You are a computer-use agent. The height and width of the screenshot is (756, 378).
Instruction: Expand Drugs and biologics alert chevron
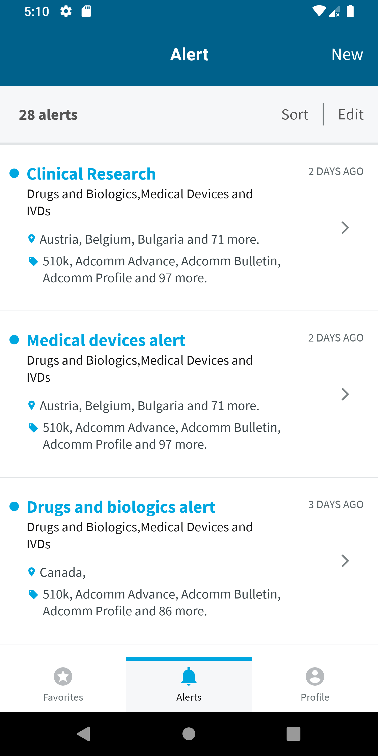[345, 561]
